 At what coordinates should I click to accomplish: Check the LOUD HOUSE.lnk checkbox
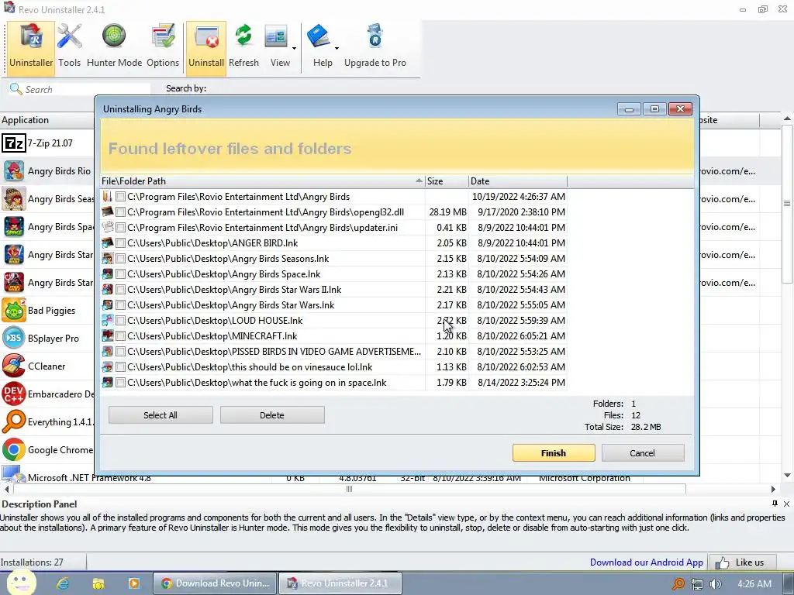[120, 321]
